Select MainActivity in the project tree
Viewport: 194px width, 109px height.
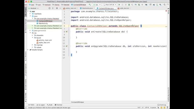(43, 23)
